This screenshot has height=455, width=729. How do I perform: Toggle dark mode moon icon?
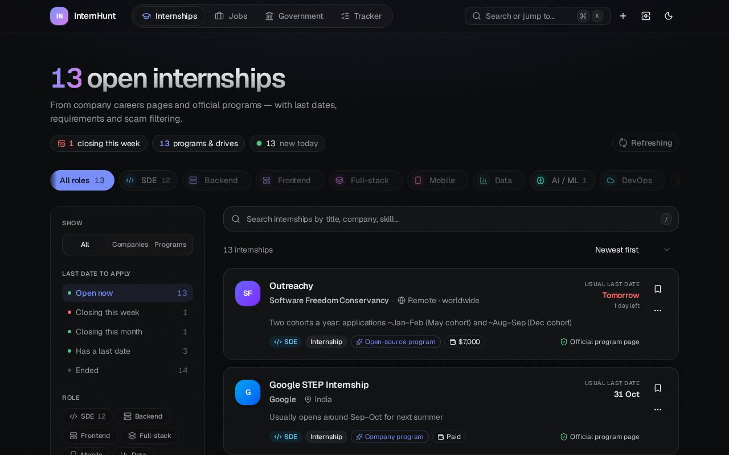click(x=669, y=16)
